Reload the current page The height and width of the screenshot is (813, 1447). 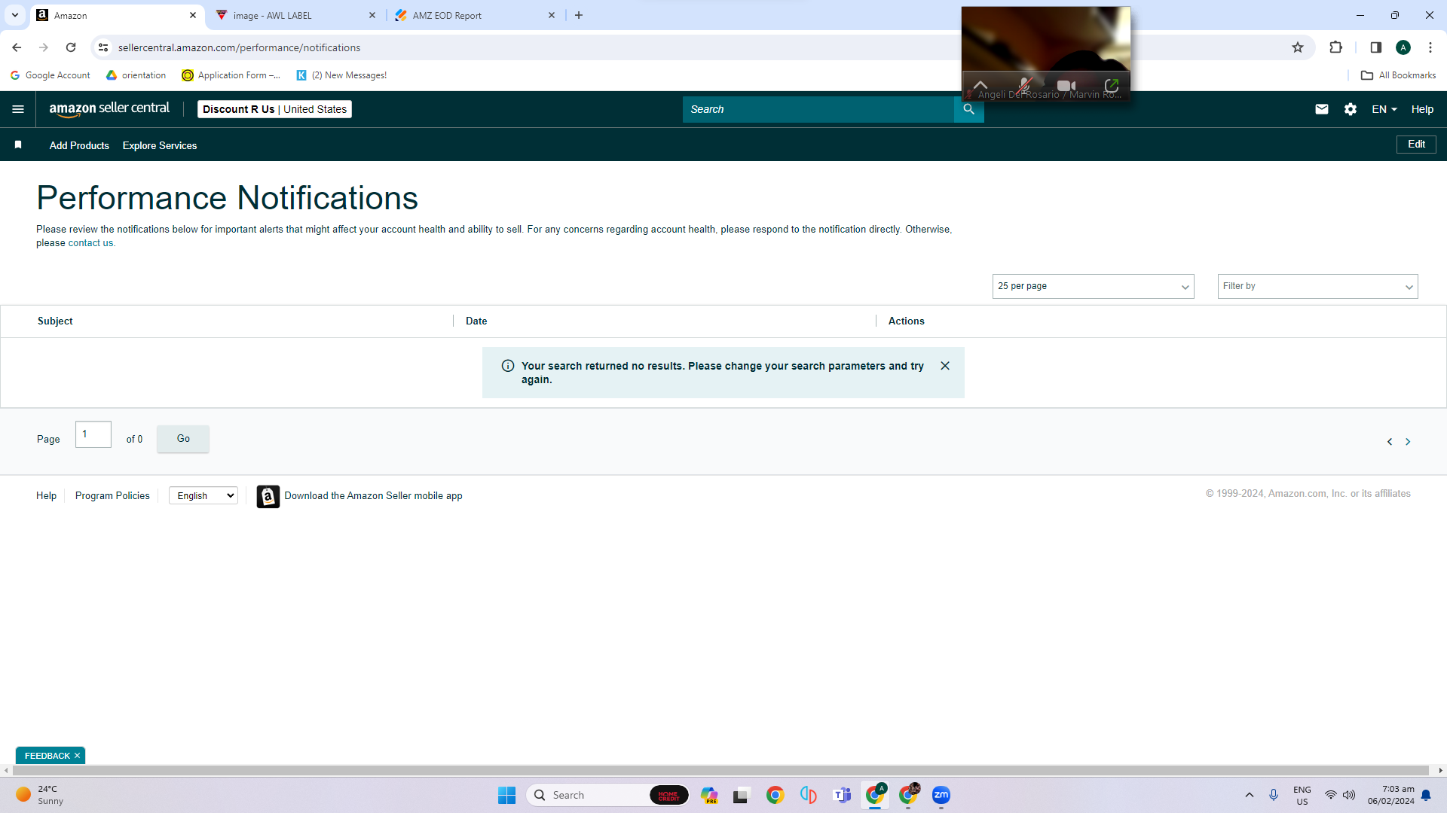pyautogui.click(x=71, y=47)
